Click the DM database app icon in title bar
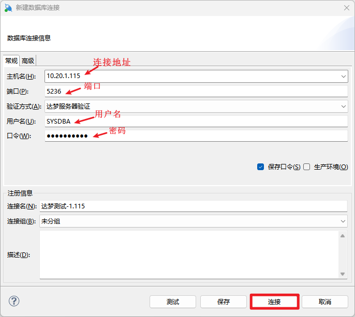This screenshot has height=317, width=355. 8,8
